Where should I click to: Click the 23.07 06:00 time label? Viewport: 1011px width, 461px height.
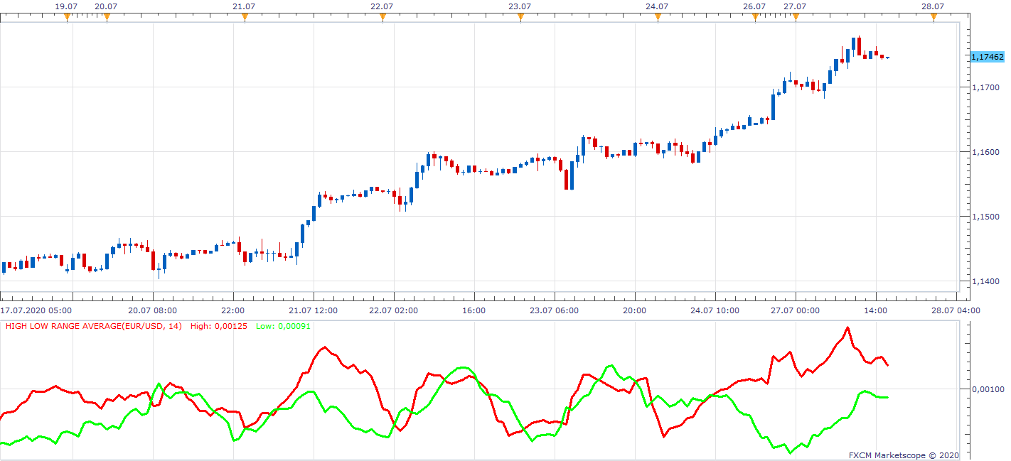pos(554,310)
